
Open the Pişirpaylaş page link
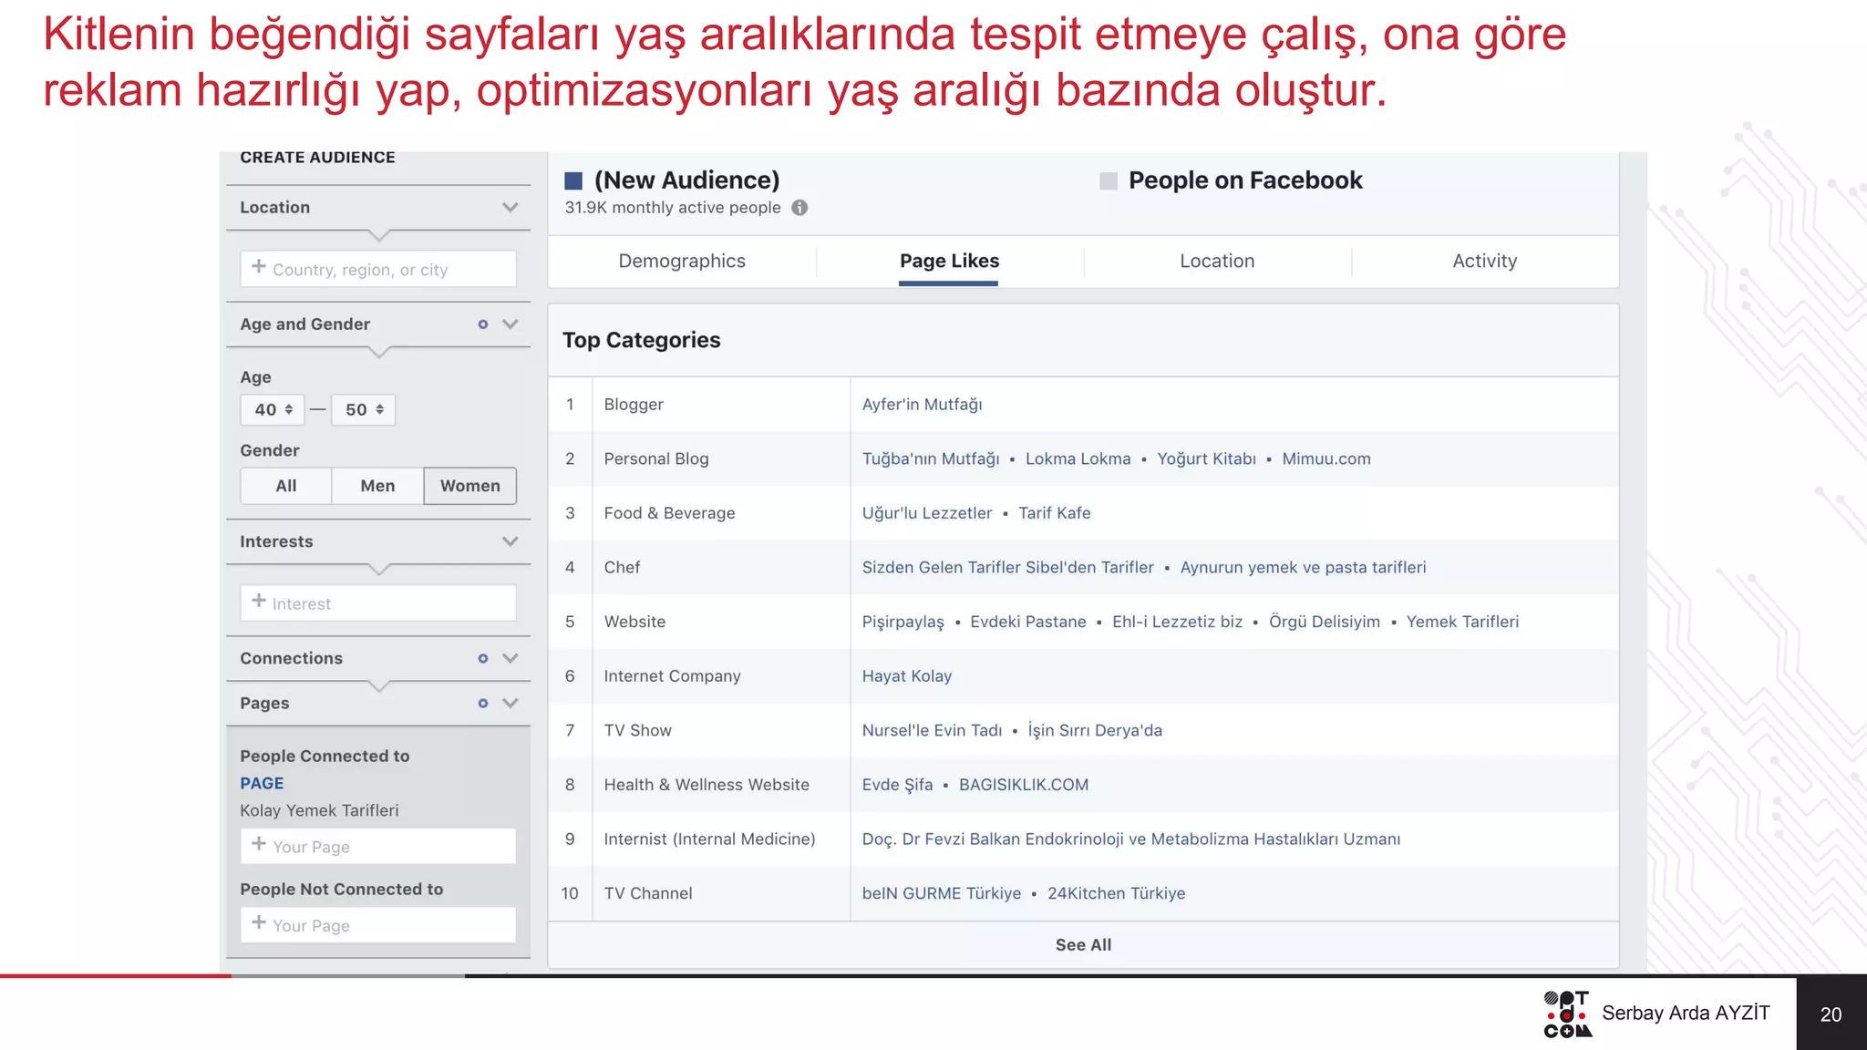pos(903,622)
